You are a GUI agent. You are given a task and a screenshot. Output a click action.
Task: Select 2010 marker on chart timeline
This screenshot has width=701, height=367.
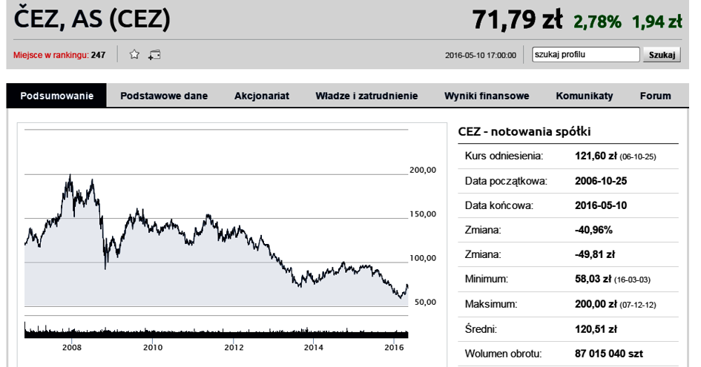pyautogui.click(x=153, y=347)
